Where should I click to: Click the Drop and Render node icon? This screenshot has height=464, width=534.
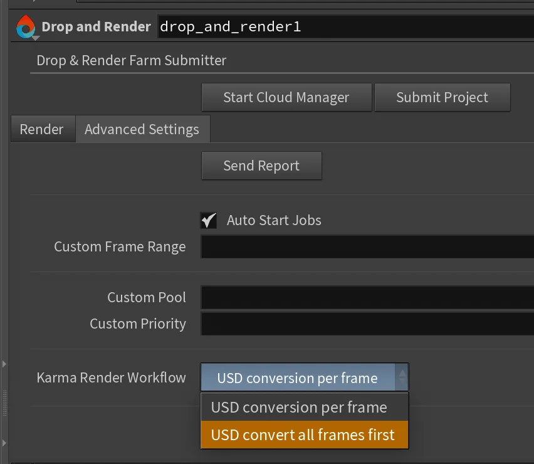25,26
